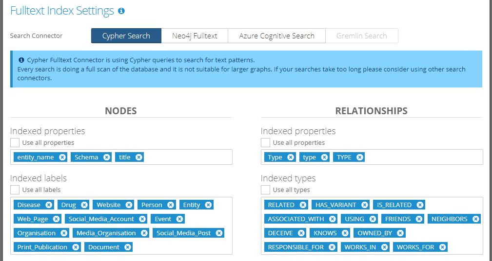
Task: Remove the Web_Page label tag
Action: (x=56, y=219)
